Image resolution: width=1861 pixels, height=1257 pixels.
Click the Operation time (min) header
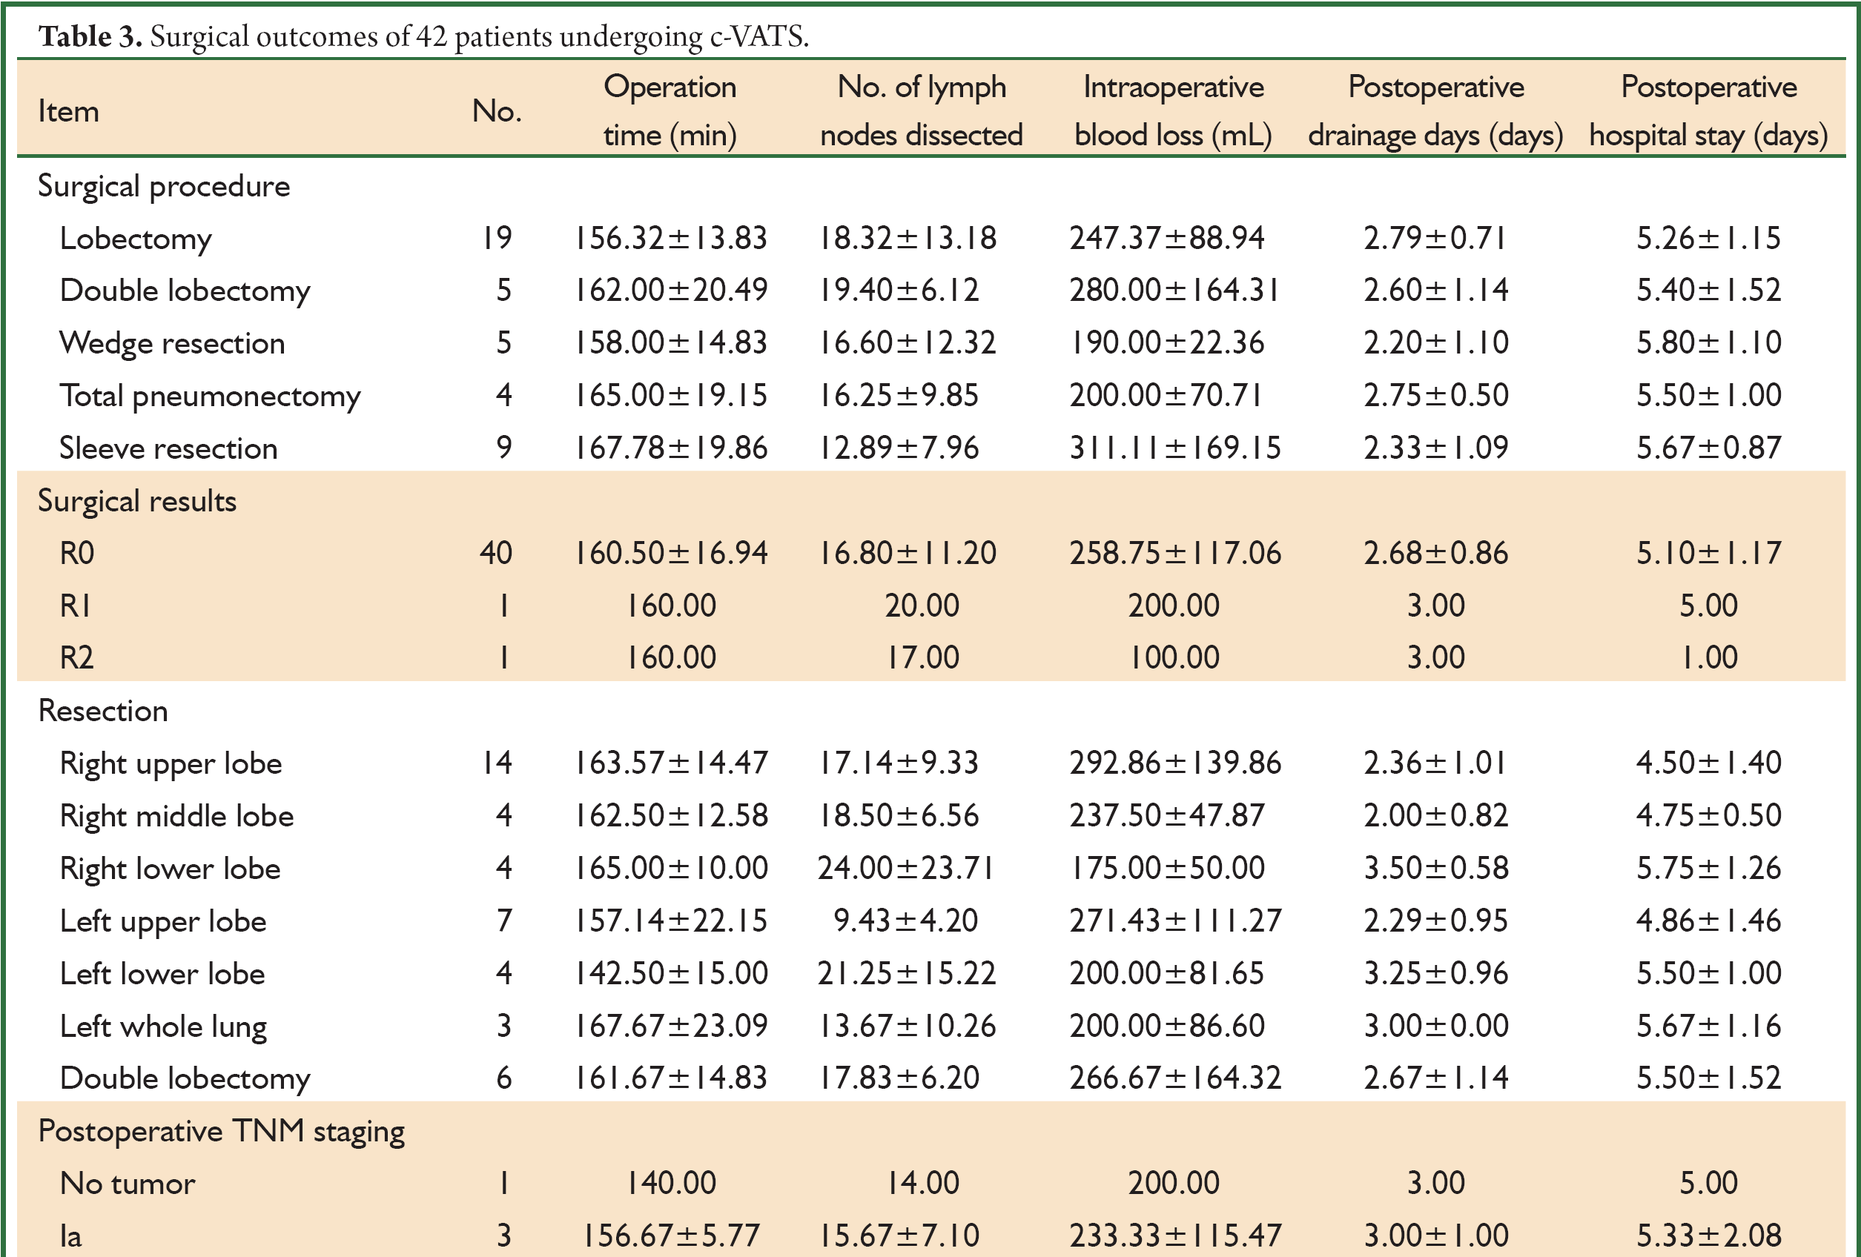point(670,110)
